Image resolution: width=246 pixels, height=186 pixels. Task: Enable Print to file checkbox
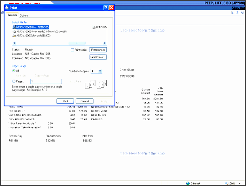[x=72, y=50]
